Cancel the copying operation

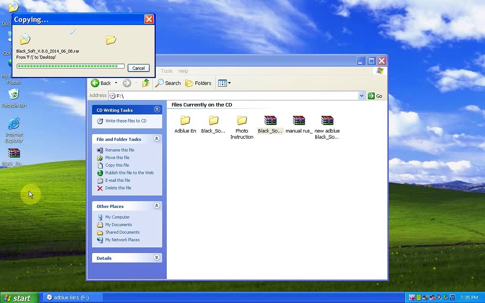pyautogui.click(x=138, y=68)
